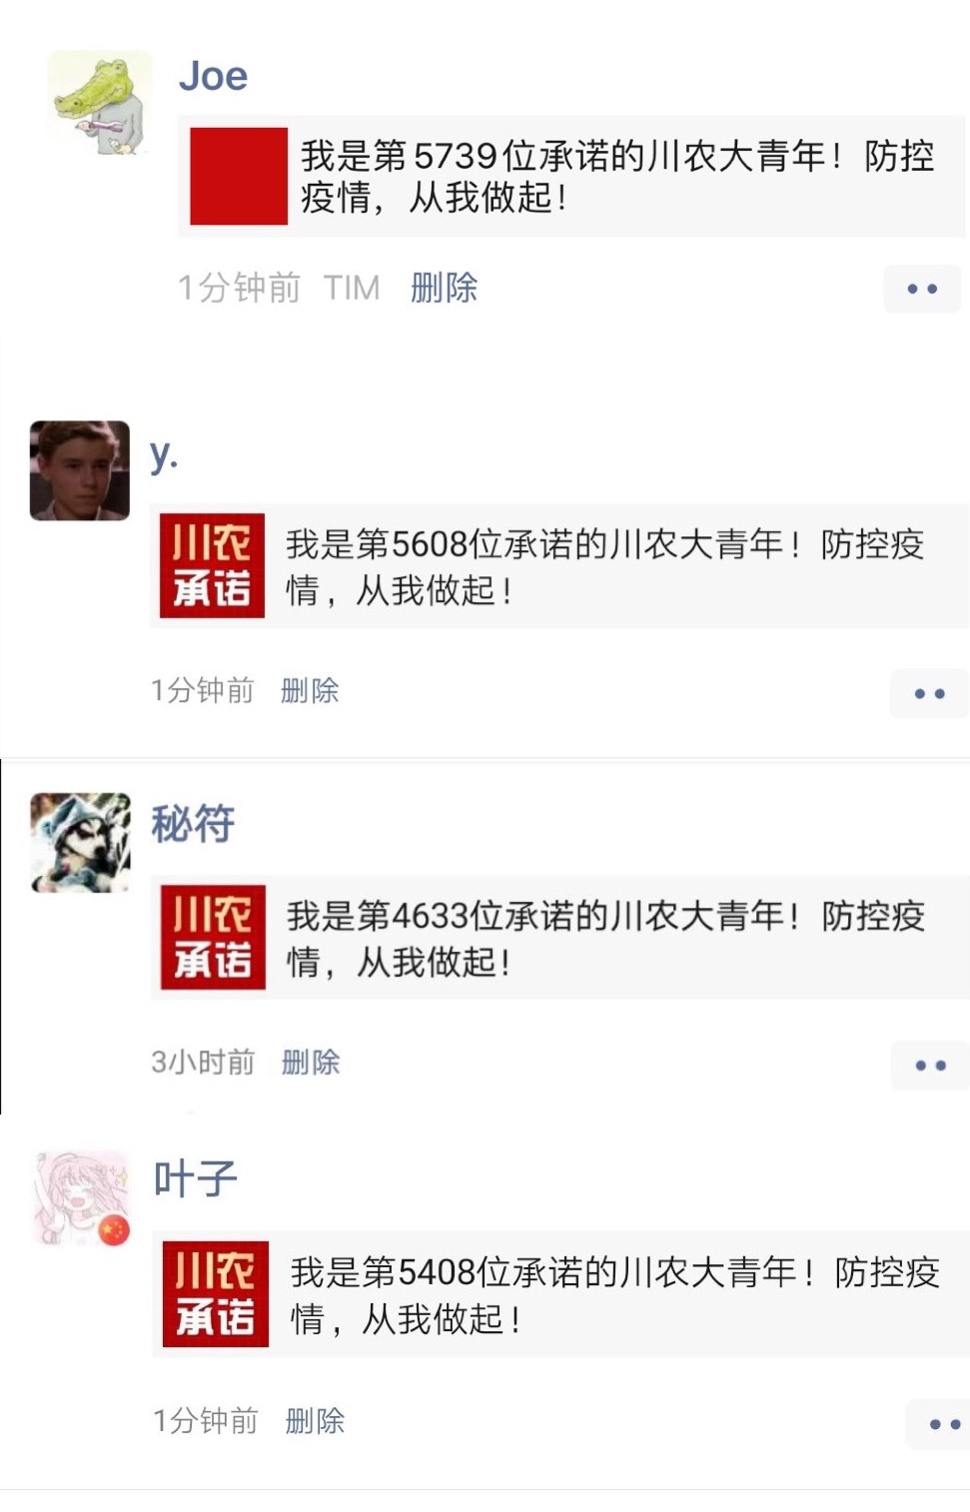Click 删除 under Joe's post
Viewport: 970px width, 1512px height.
pyautogui.click(x=444, y=288)
